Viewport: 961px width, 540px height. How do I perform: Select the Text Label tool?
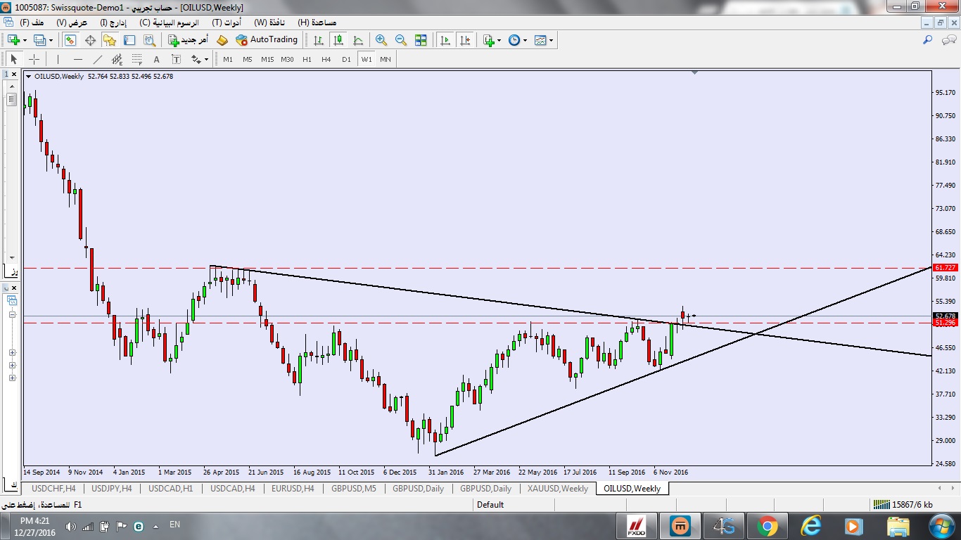pos(176,59)
